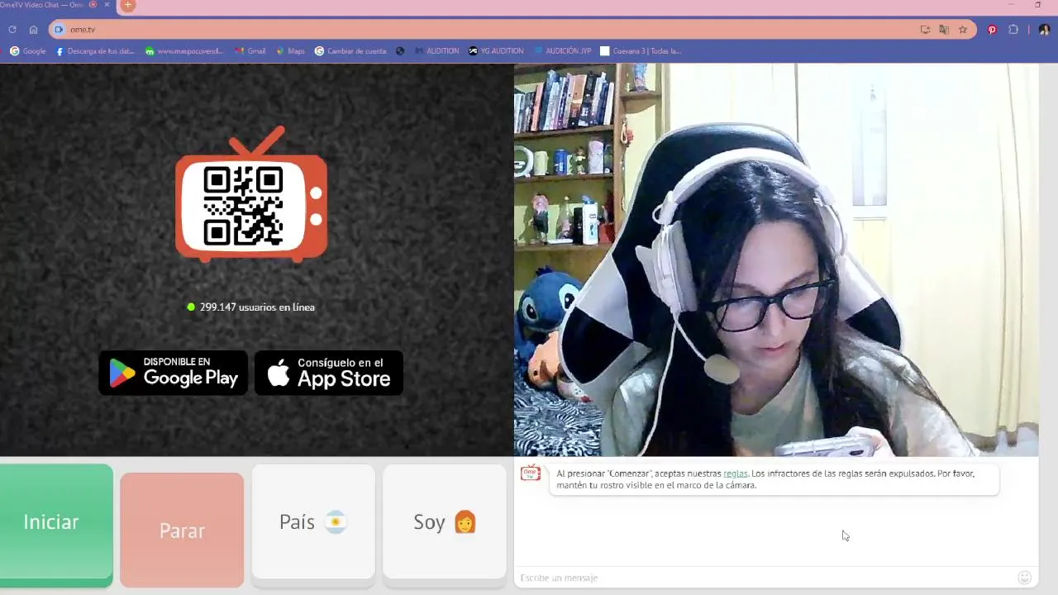
Task: Open the AUDICIÓN JYP bookmark
Action: pos(563,51)
